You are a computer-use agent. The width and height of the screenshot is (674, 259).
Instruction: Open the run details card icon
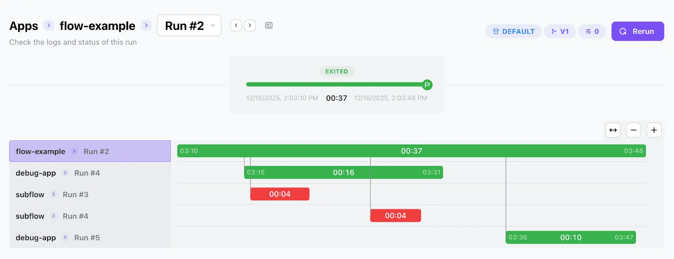(269, 25)
